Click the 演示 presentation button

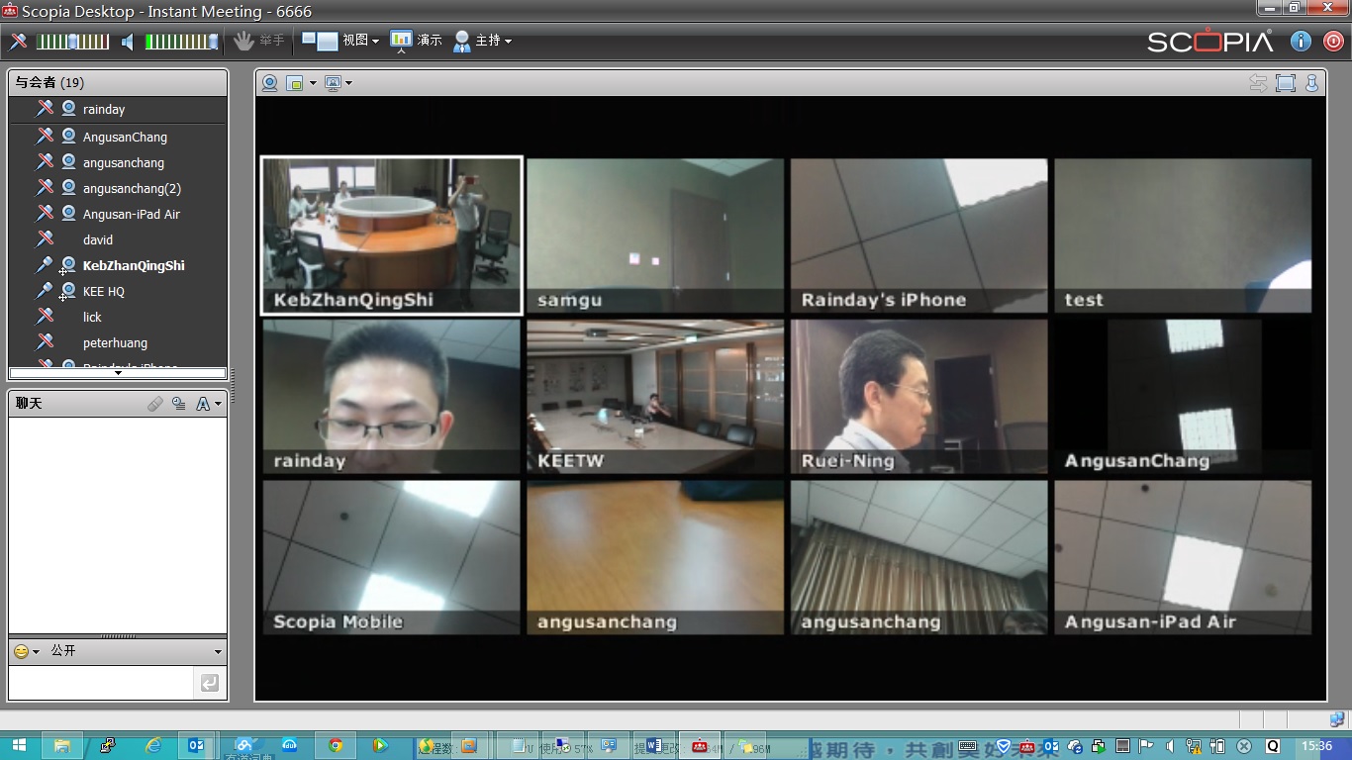[x=416, y=41]
